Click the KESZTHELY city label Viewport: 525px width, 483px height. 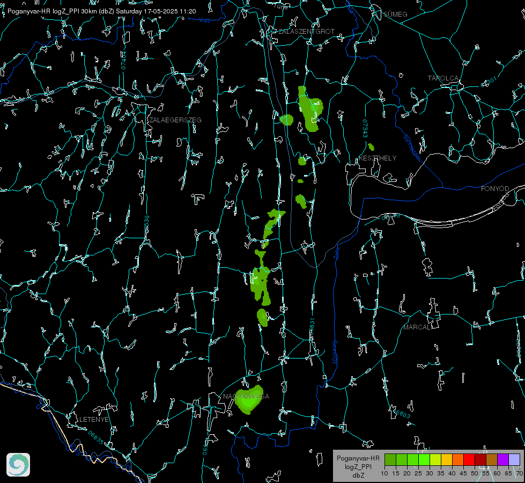378,158
